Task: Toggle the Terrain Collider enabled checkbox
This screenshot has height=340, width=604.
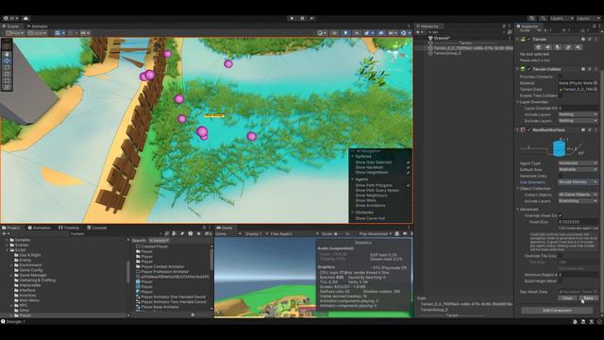Action: [x=528, y=69]
